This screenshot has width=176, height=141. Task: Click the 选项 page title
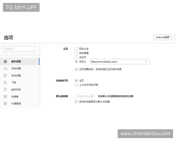click(9, 38)
